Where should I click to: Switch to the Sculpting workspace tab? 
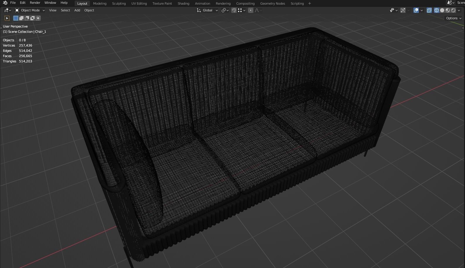click(x=119, y=4)
